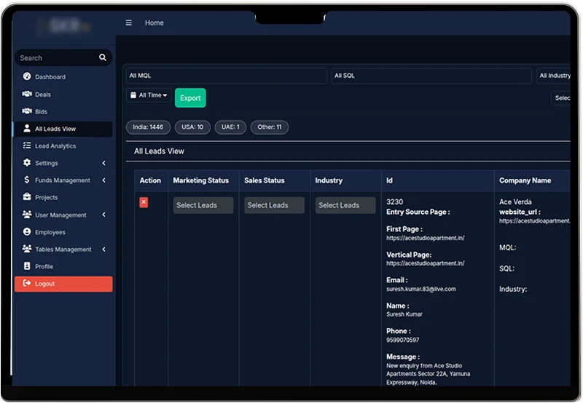Click the Funds Management dollar icon
The width and height of the screenshot is (583, 403).
[x=27, y=180]
